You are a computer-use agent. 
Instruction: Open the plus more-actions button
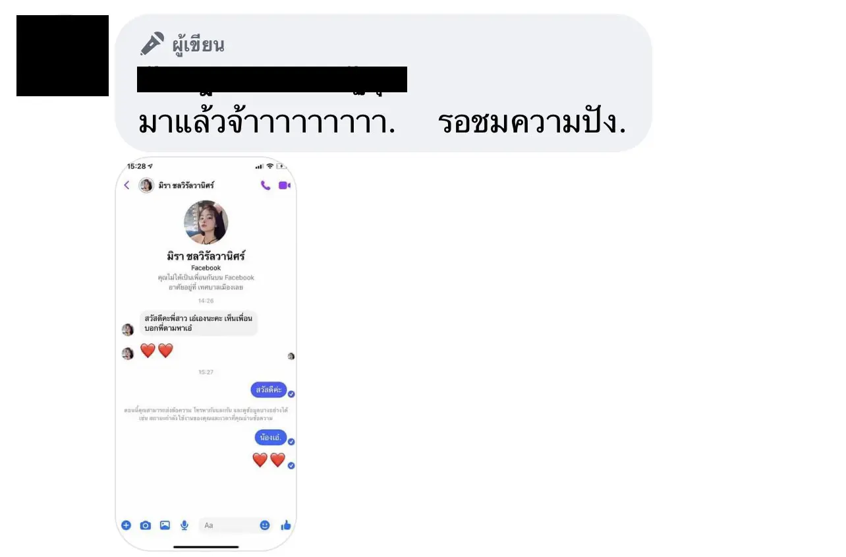click(127, 525)
